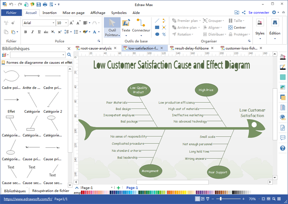The width and height of the screenshot is (288, 204).
Task: Open the Insertion ribbon tab
Action: tap(49, 13)
